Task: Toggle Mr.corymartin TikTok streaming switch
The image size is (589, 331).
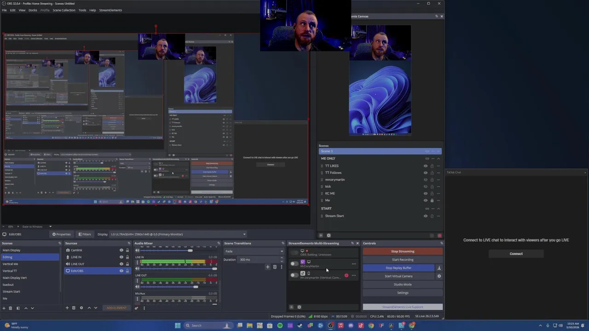Action: click(294, 275)
